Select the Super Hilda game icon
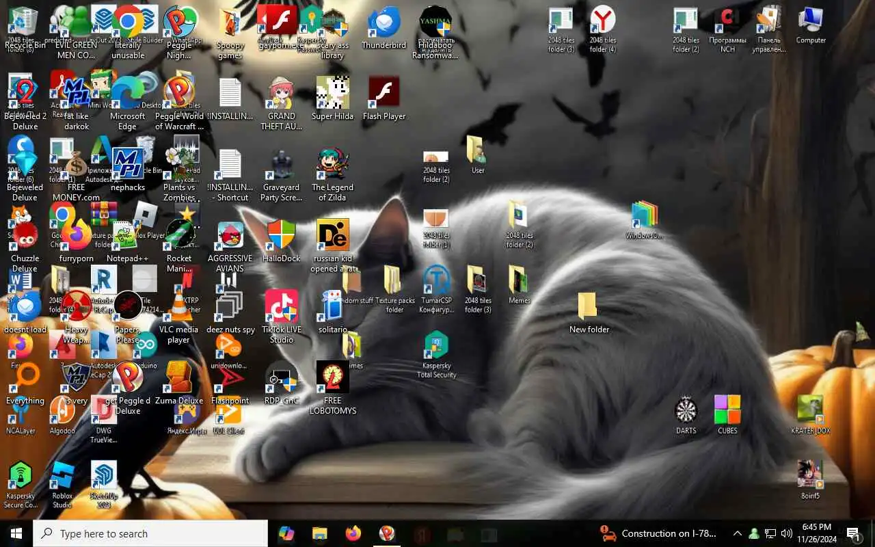The image size is (875, 547). pos(332,99)
